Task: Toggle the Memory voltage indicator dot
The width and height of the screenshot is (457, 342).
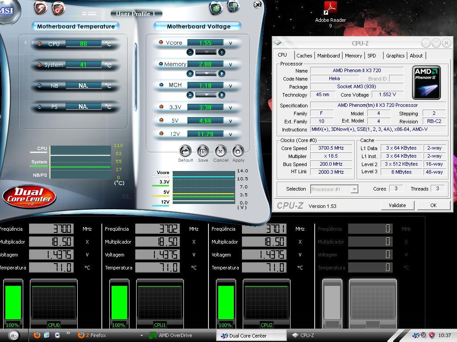Action: 161,64
